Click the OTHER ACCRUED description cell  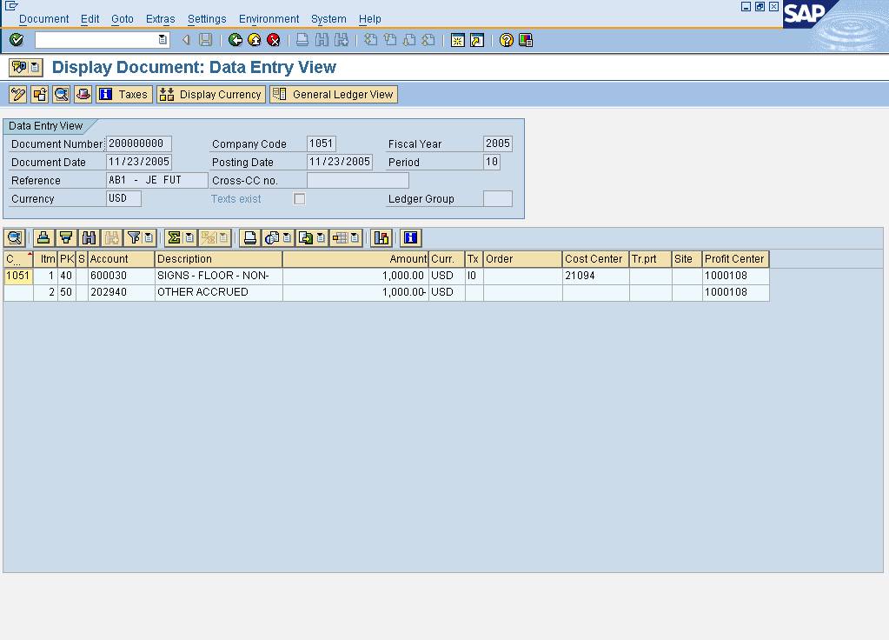click(218, 292)
